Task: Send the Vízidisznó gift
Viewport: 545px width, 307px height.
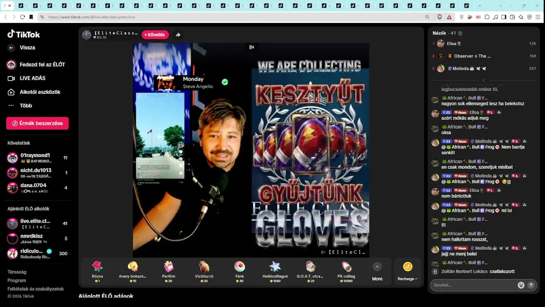Action: pos(204,272)
